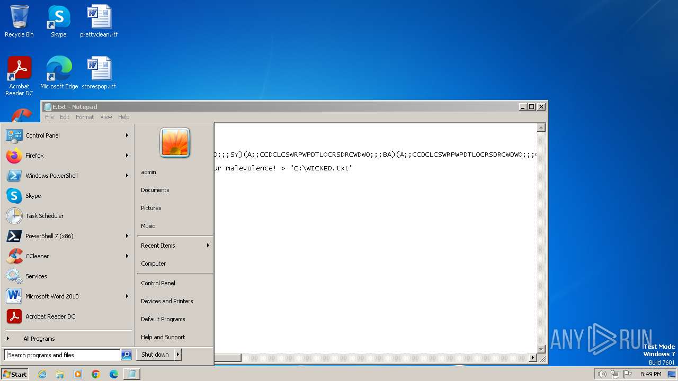Expand the Control Panel submenu arrow
This screenshot has width=678, height=381.
pos(127,135)
